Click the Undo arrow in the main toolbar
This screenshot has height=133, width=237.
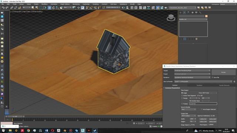[x=3, y=8]
